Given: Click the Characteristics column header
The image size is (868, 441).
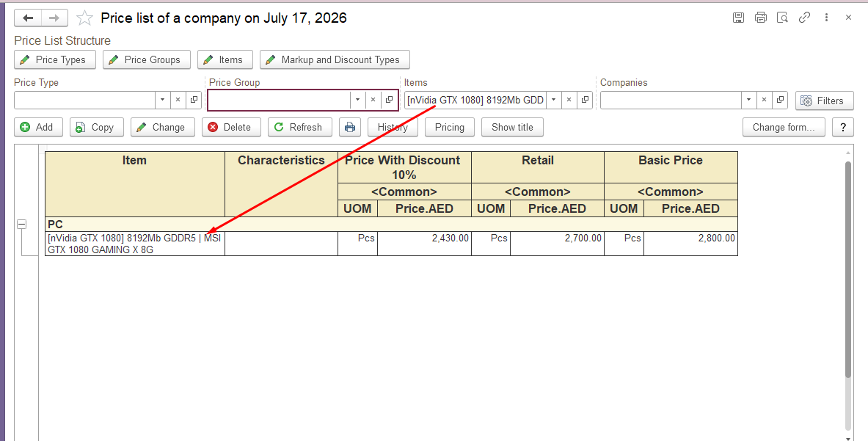Looking at the screenshot, I should point(281,183).
